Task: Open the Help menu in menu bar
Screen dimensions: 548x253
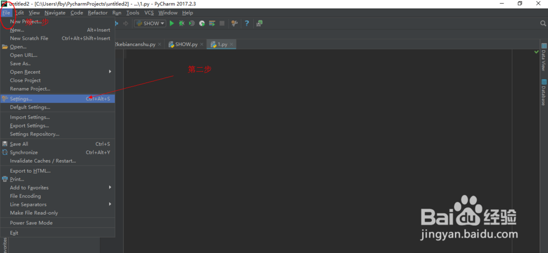Action: 187,13
